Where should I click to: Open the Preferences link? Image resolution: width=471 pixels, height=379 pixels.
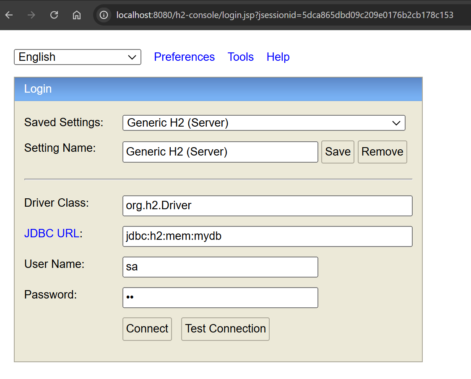pyautogui.click(x=184, y=57)
